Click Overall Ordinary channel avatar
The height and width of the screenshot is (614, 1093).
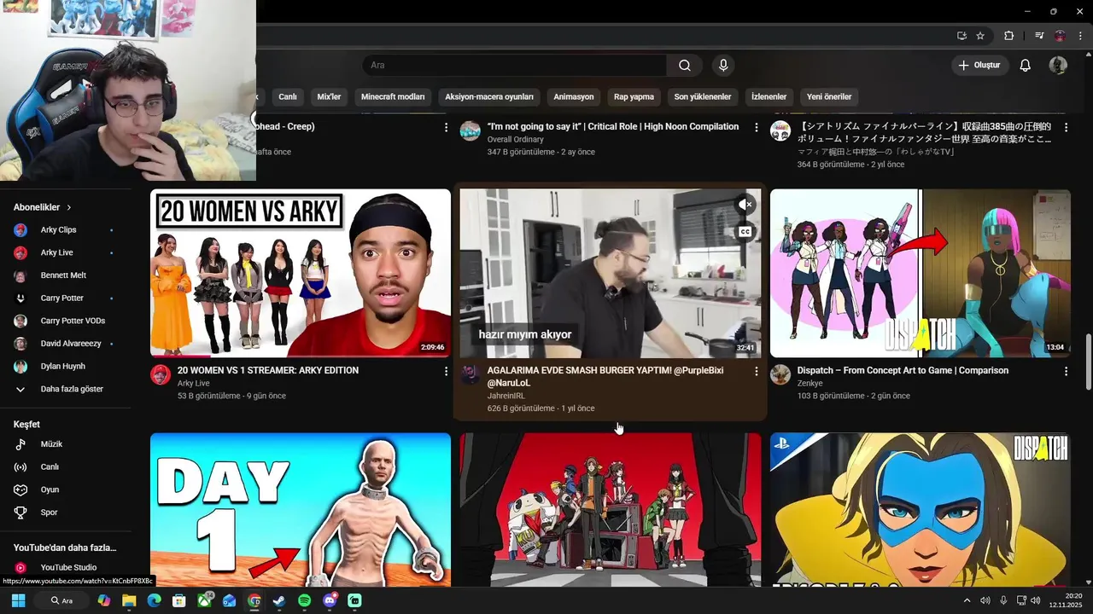tap(471, 130)
